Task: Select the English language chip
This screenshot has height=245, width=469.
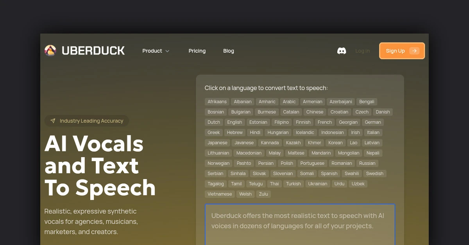Action: [234, 122]
